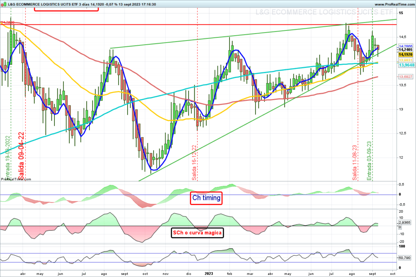Select the 'Salida 09-04-22' marker label
416x277 pixels.
[21, 156]
